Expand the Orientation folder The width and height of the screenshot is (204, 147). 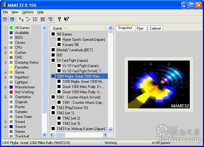tap(5, 97)
